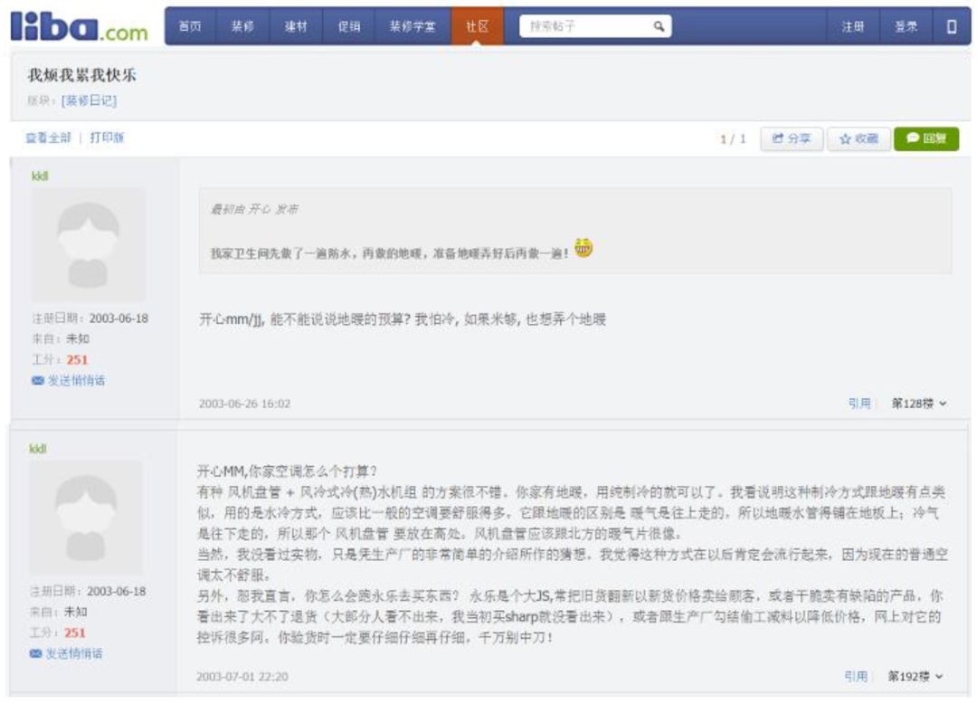
Task: Click 注册 to register
Action: point(853,26)
